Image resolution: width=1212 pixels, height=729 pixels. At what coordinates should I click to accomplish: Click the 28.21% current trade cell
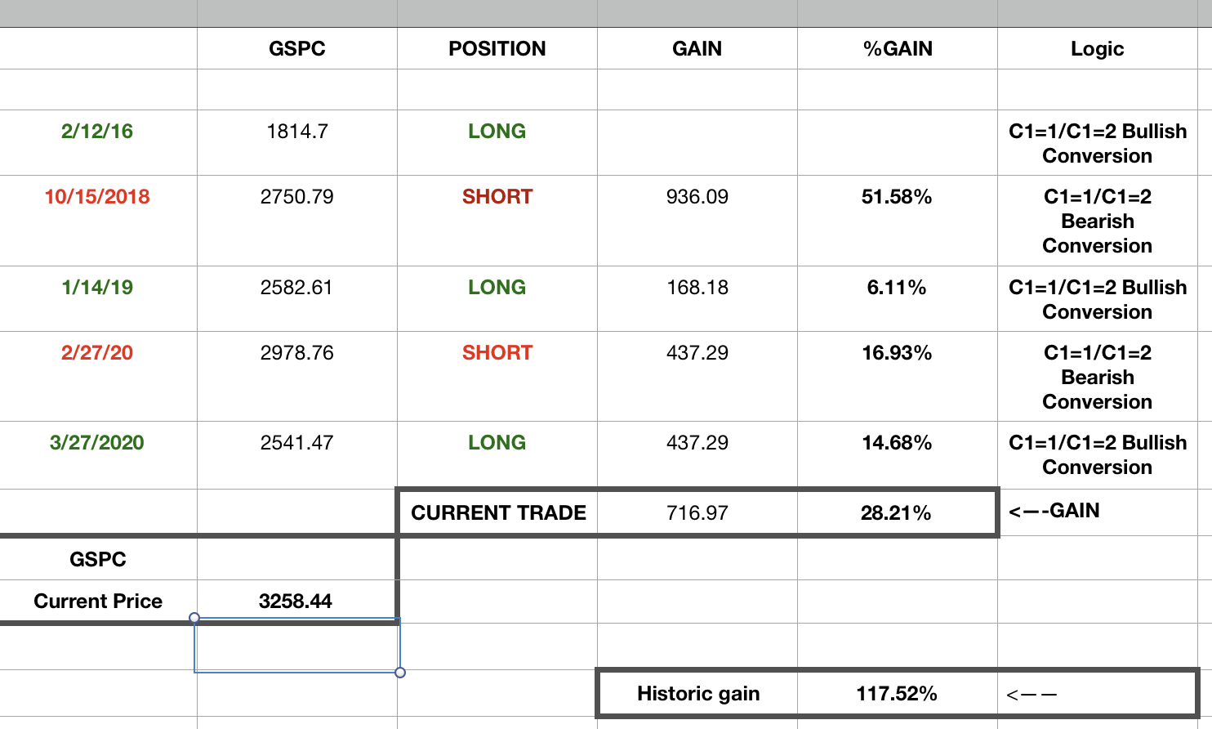(896, 513)
